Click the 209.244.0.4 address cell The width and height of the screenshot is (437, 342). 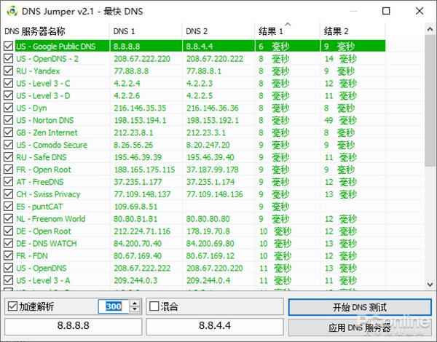click(208, 280)
